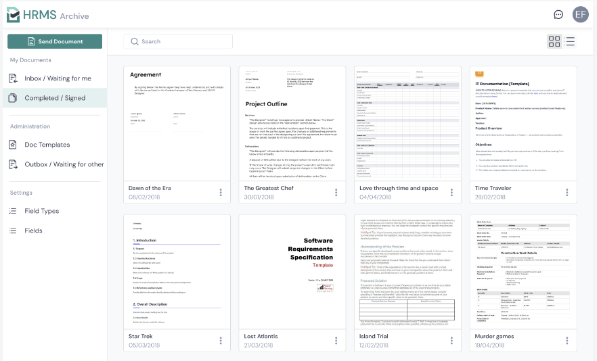Open Dawn of the Era Agreement thumbnail

click(x=177, y=124)
